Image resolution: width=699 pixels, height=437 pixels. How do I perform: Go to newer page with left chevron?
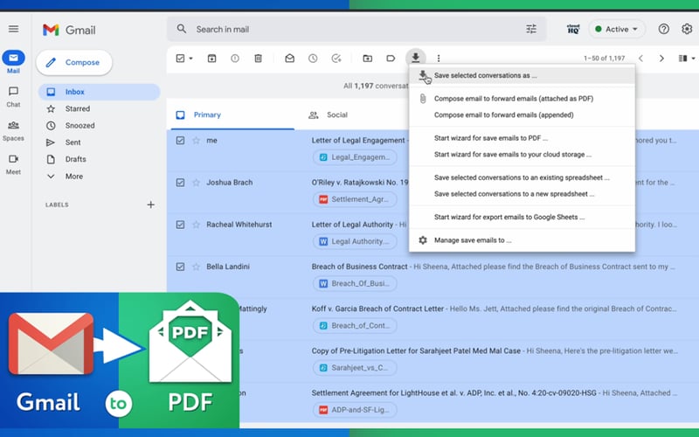(x=640, y=59)
